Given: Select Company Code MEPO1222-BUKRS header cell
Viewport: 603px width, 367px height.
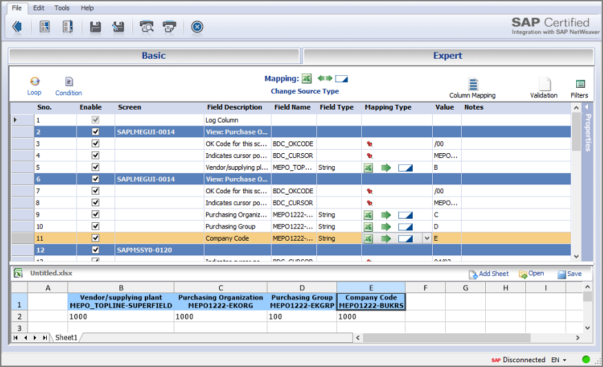Looking at the screenshot, I should click(x=371, y=301).
